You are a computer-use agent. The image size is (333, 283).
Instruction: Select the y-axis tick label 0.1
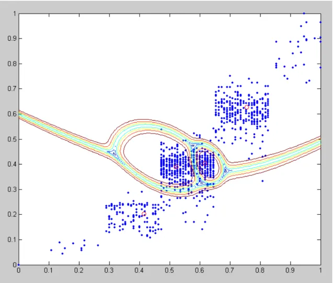tap(12, 240)
